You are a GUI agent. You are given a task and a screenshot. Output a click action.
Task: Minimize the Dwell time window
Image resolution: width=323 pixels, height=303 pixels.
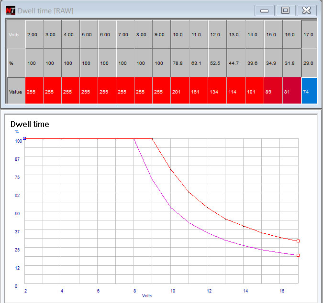pos(264,10)
